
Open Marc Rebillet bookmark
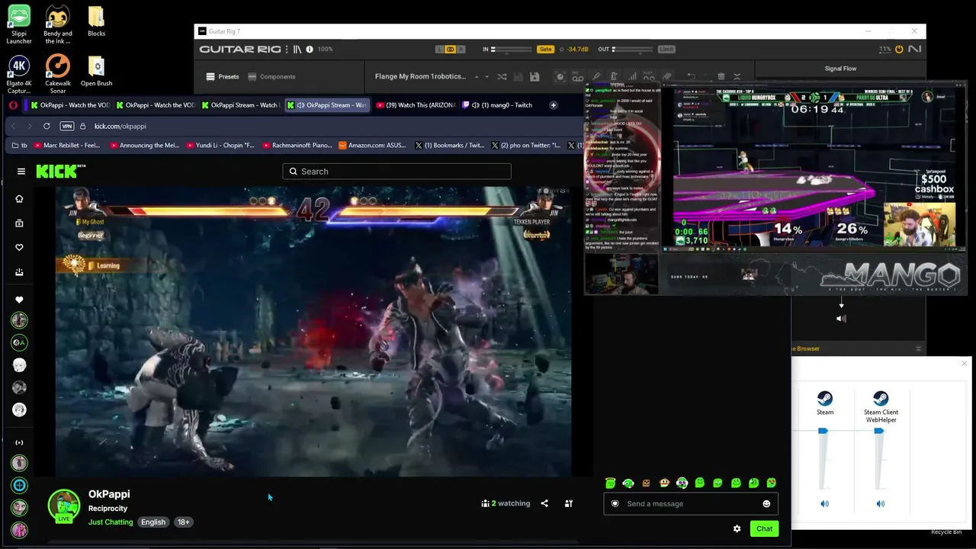pyautogui.click(x=66, y=145)
